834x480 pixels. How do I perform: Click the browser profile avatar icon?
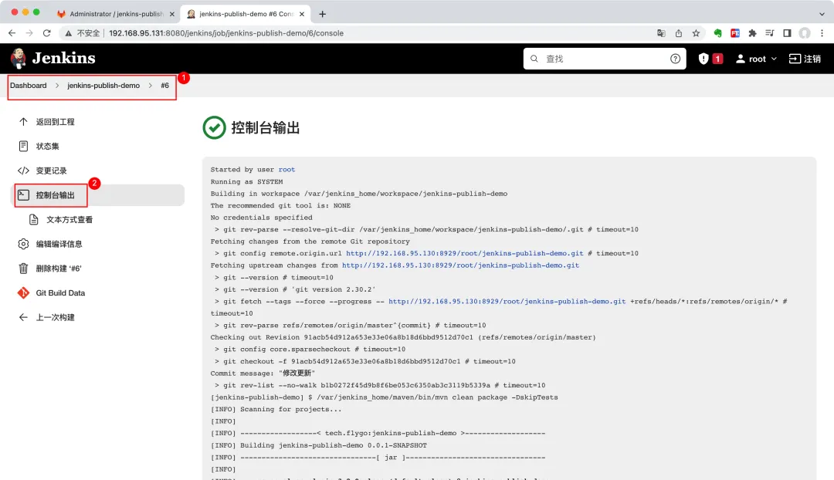805,33
